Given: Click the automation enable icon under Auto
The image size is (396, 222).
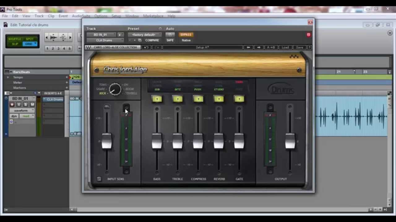Looking at the screenshot, I should [x=170, y=35].
